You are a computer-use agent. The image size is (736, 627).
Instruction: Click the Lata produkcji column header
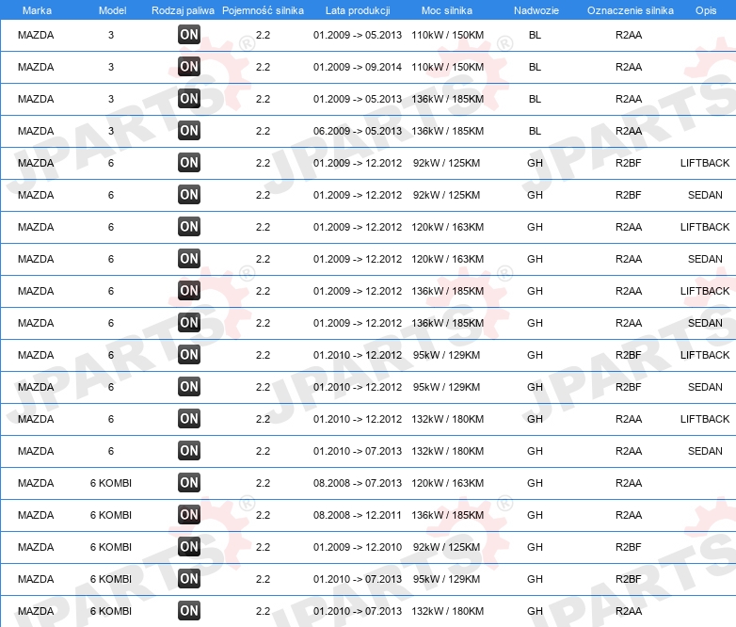(358, 10)
